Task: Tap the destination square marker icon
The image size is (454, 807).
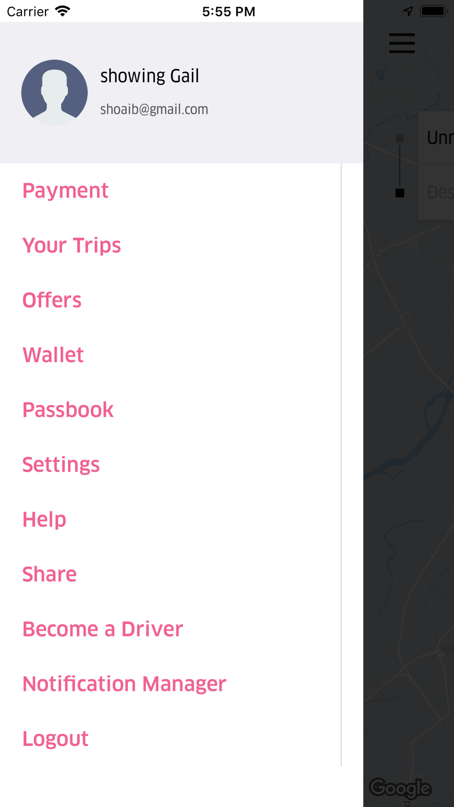Action: (400, 193)
